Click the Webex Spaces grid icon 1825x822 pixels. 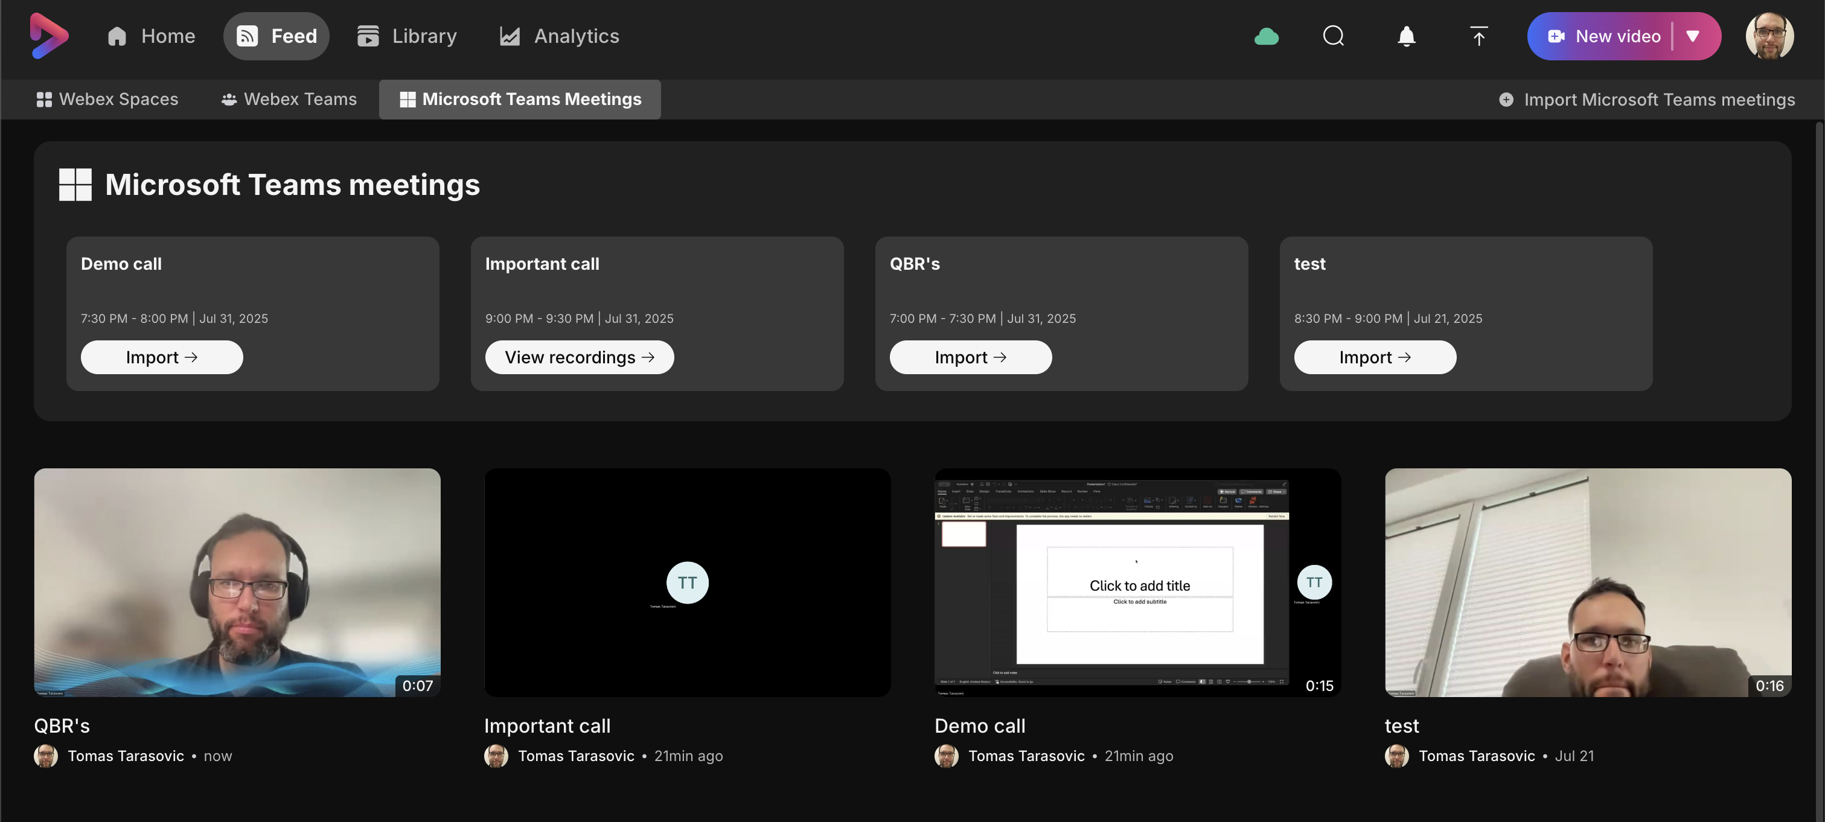pos(44,100)
